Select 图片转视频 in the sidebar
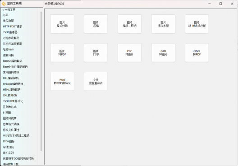 [10, 118]
